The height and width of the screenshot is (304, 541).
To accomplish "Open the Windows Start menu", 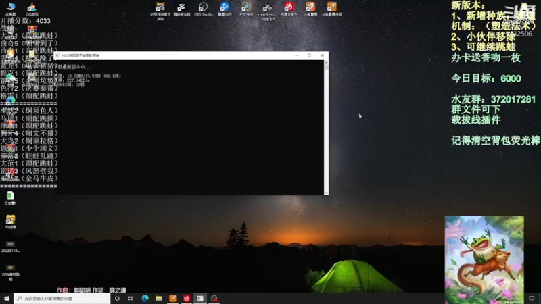I will [7, 299].
